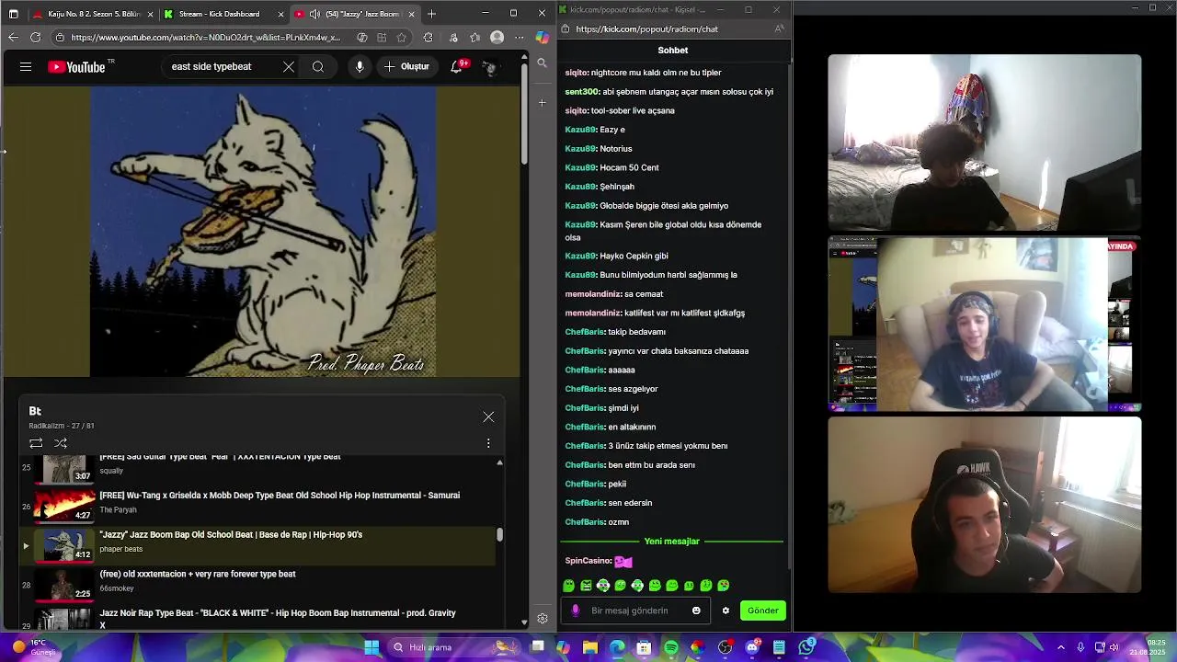
Task: Click the 66smokey video thumbnail
Action: click(64, 583)
